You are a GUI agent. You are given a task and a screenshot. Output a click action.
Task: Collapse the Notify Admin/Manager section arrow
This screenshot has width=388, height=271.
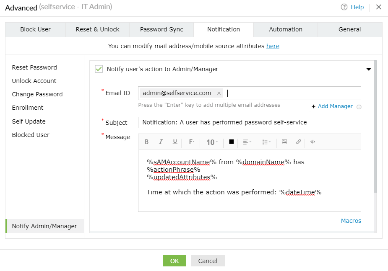369,70
